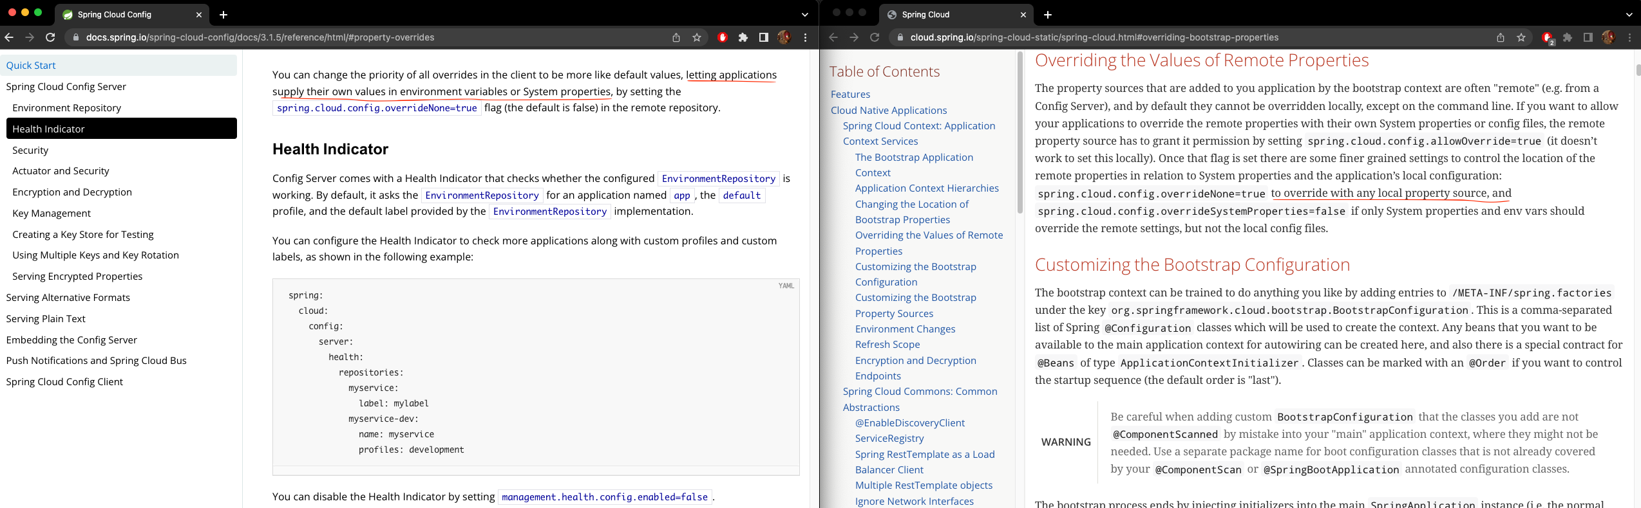This screenshot has height=508, width=1641.
Task: Open the Extensions puzzle icon in left window
Action: click(743, 37)
